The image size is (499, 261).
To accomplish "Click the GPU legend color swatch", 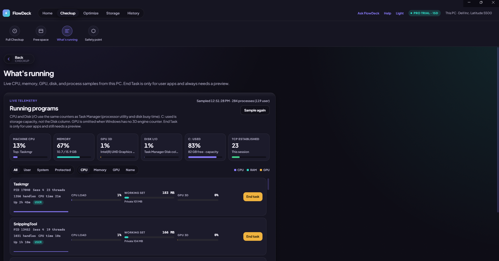I will [261, 170].
